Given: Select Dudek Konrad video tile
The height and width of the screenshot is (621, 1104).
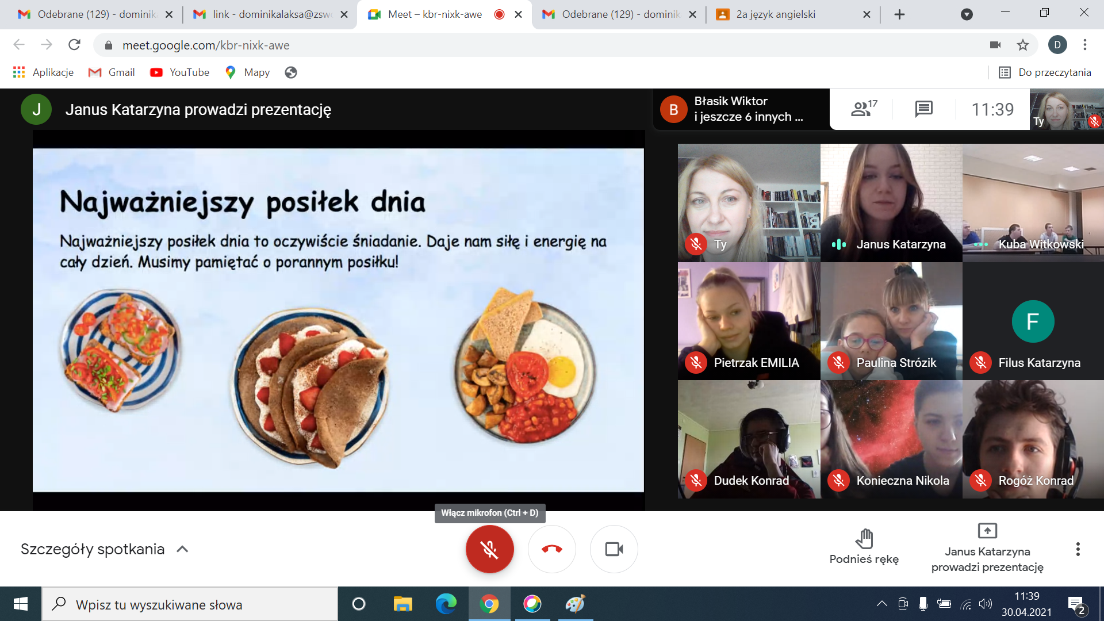Looking at the screenshot, I should pos(749,439).
